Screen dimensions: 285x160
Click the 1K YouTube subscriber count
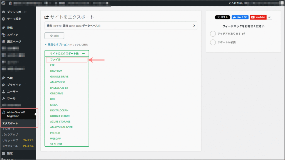coord(269,17)
